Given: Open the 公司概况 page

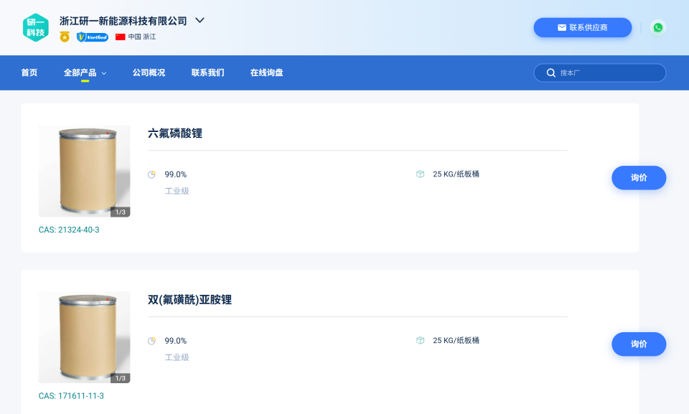Looking at the screenshot, I should pos(148,72).
